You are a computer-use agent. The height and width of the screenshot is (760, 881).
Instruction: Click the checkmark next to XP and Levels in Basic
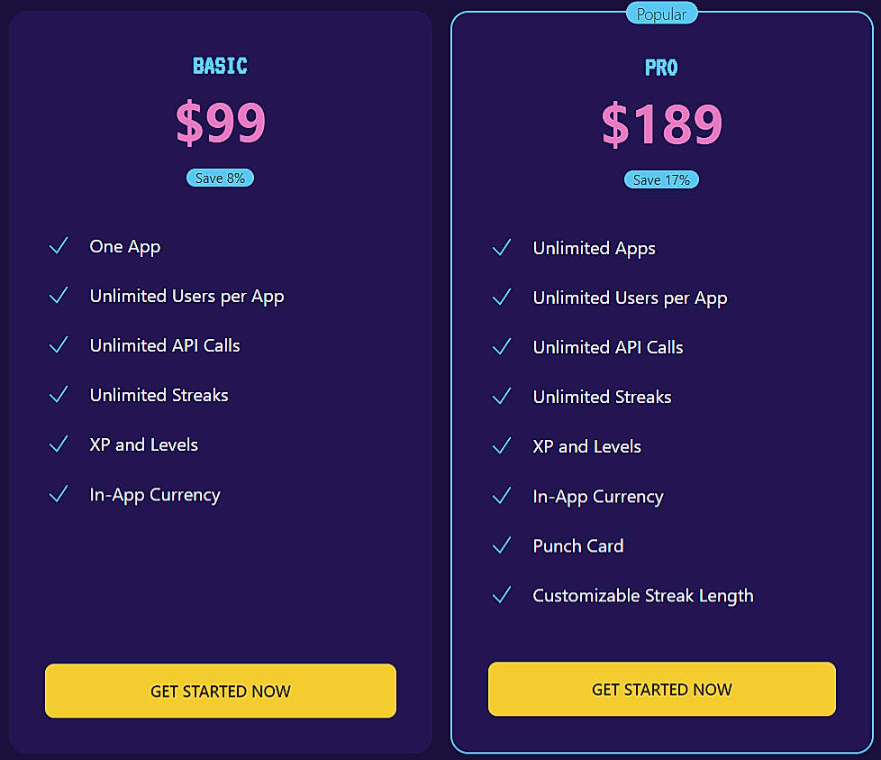click(x=59, y=444)
